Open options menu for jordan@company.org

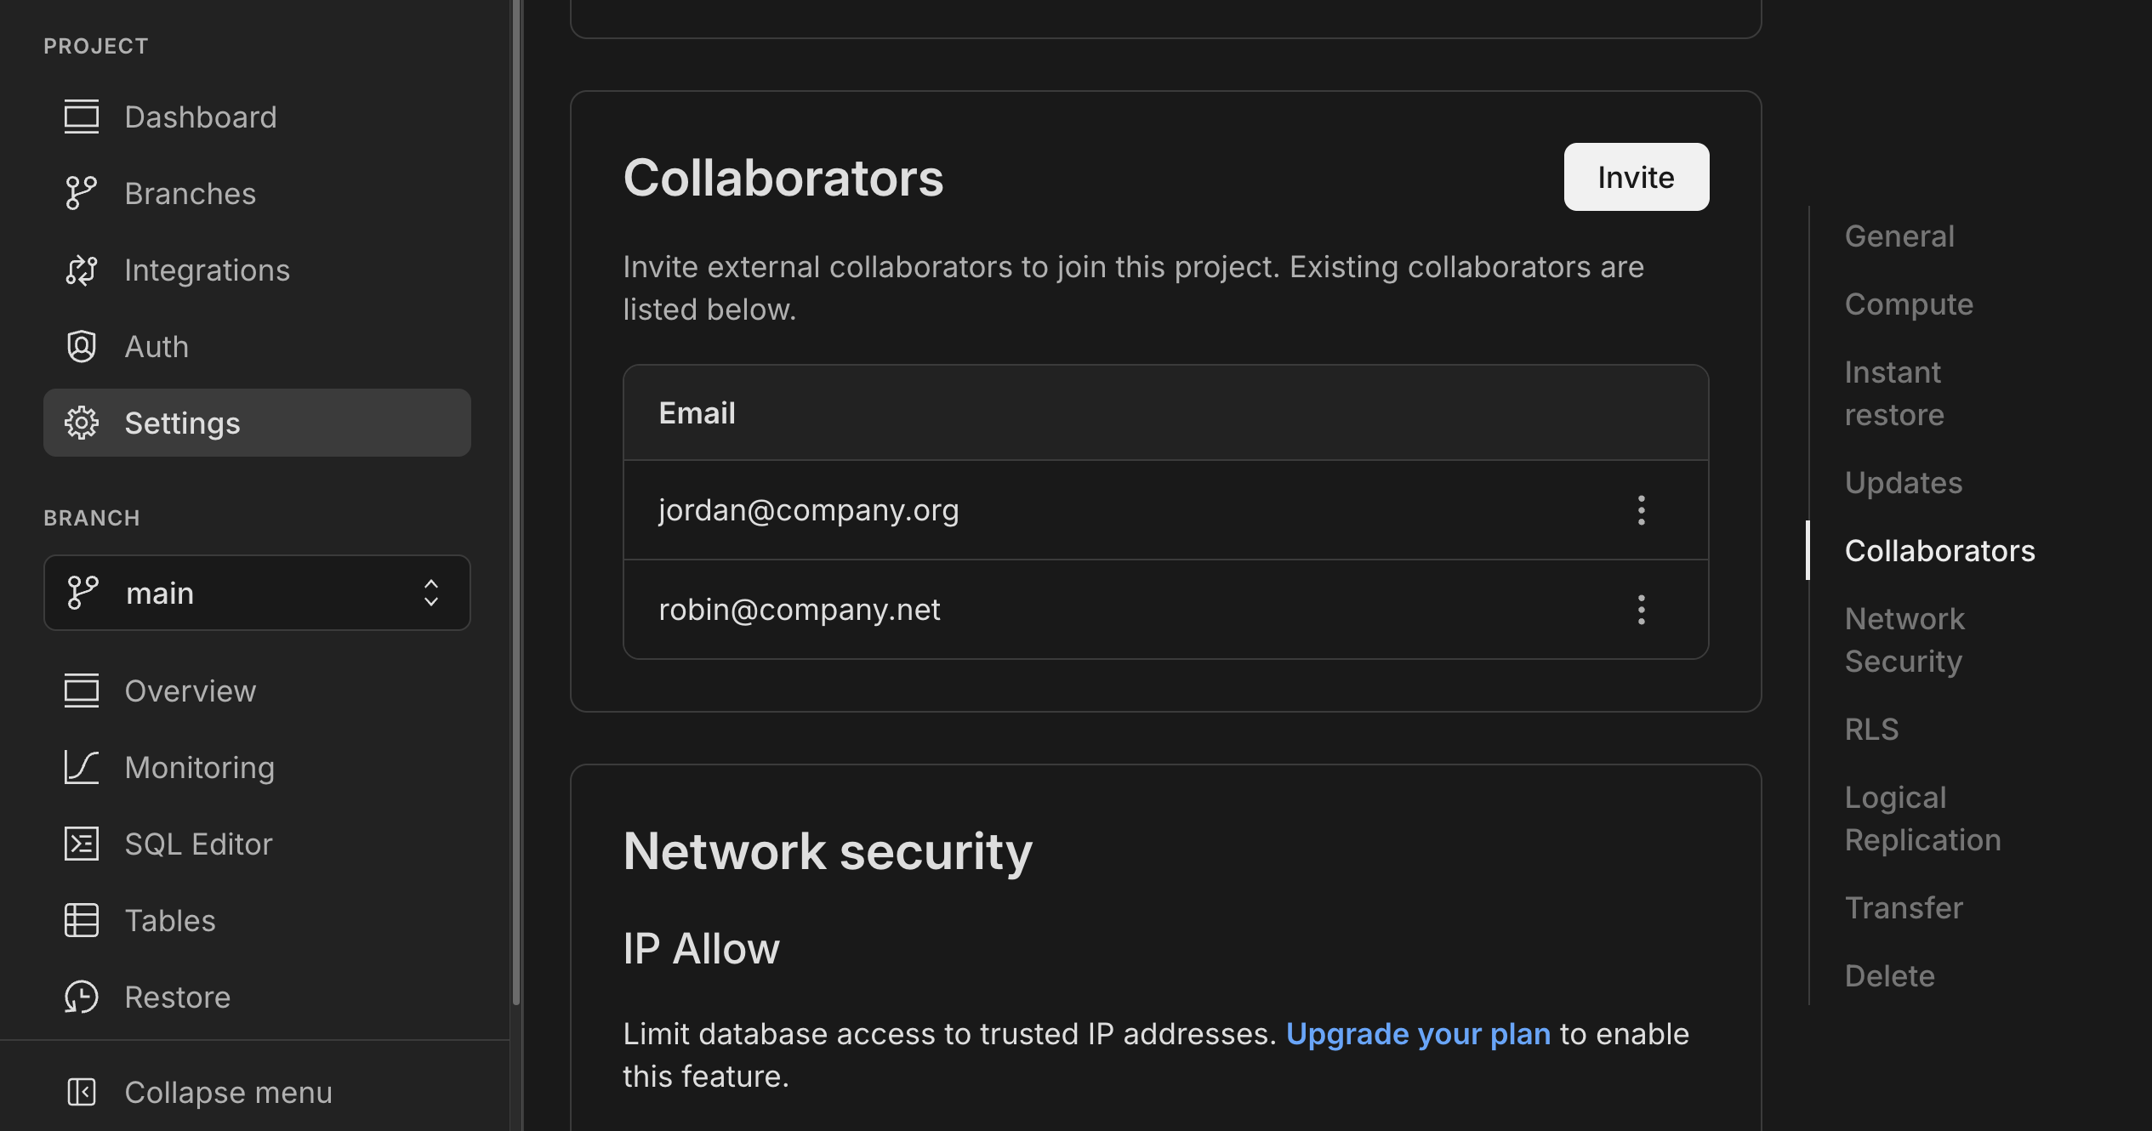point(1641,510)
